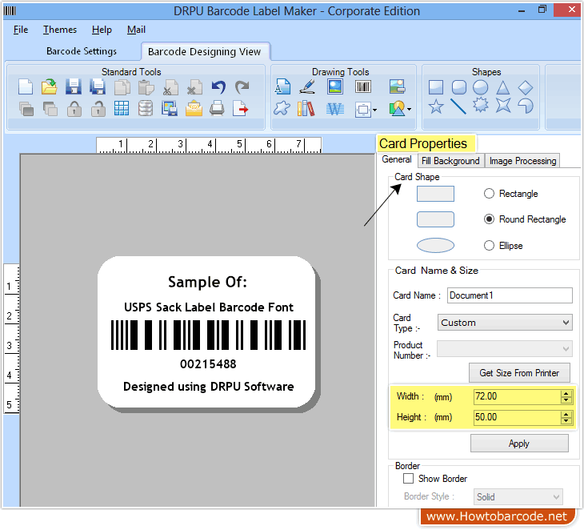Image resolution: width=584 pixels, height=530 pixels.
Task: Select 'Designed using DRPU Software' label text
Action: tap(209, 387)
